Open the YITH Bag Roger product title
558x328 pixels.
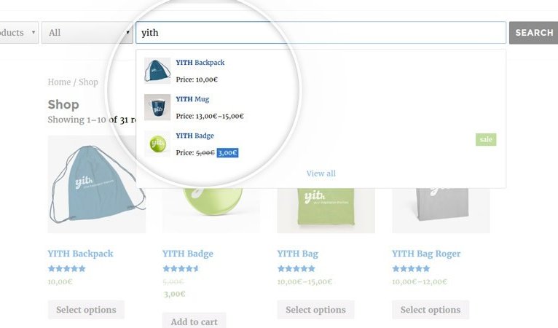pyautogui.click(x=426, y=254)
